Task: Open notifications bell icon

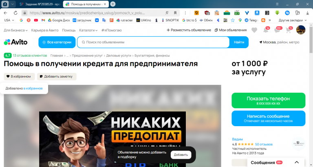Action: (x=266, y=30)
